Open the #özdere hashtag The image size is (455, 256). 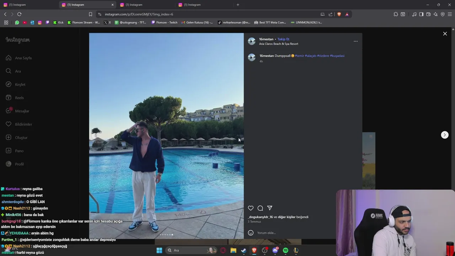point(323,56)
